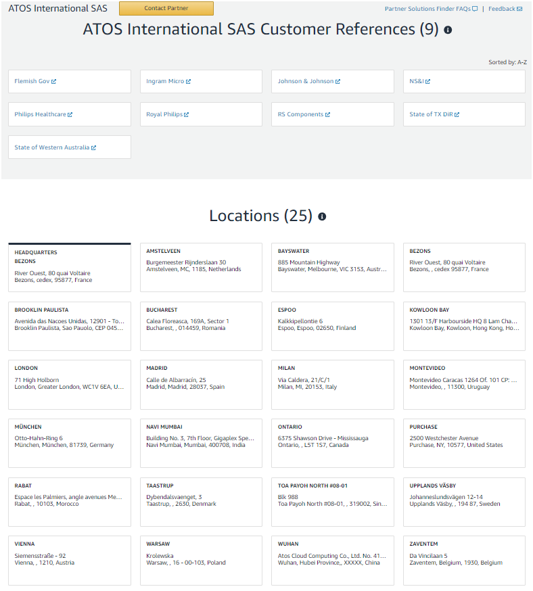The image size is (533, 591).
Task: Click the Ontario location title
Action: [290, 427]
